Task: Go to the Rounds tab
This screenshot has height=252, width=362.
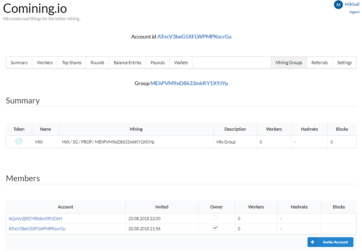Action: click(97, 63)
